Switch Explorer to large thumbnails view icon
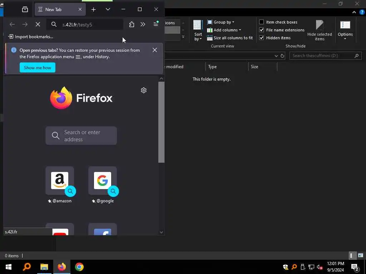 [361, 255]
